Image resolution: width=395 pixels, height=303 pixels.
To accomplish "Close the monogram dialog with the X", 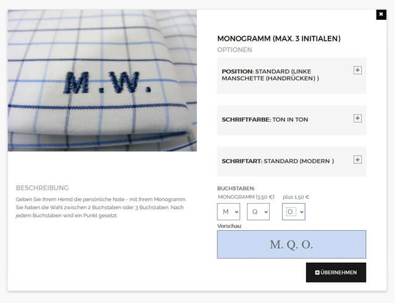I will [x=381, y=14].
